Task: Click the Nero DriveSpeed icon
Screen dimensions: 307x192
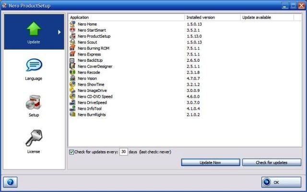Action: [72, 102]
